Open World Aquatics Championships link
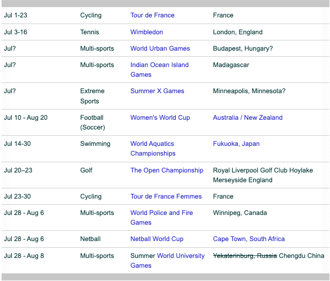Viewport: 330px width, 281px height. 153,148
